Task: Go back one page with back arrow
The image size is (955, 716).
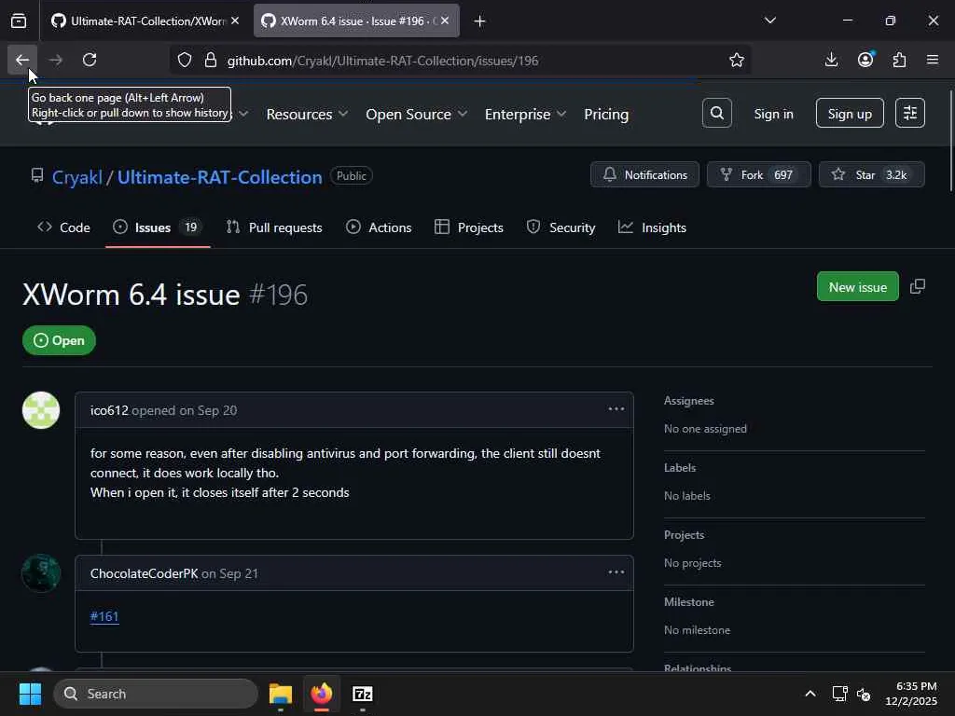Action: click(x=22, y=60)
